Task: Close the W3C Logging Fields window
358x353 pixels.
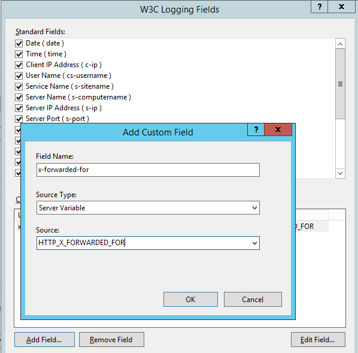Action: 341,7
